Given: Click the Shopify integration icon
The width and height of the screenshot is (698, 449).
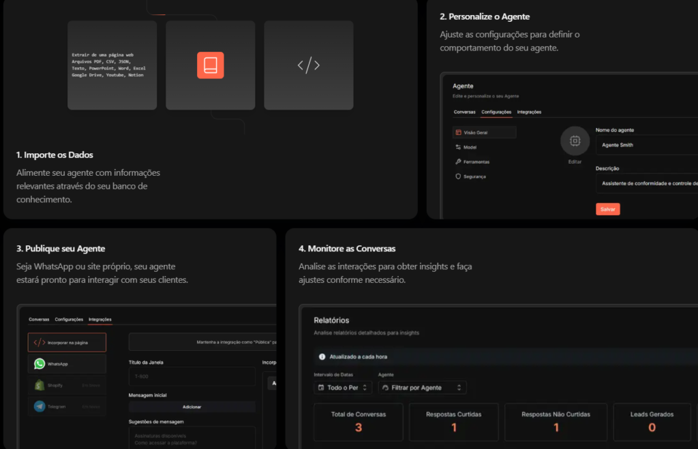Looking at the screenshot, I should point(40,385).
